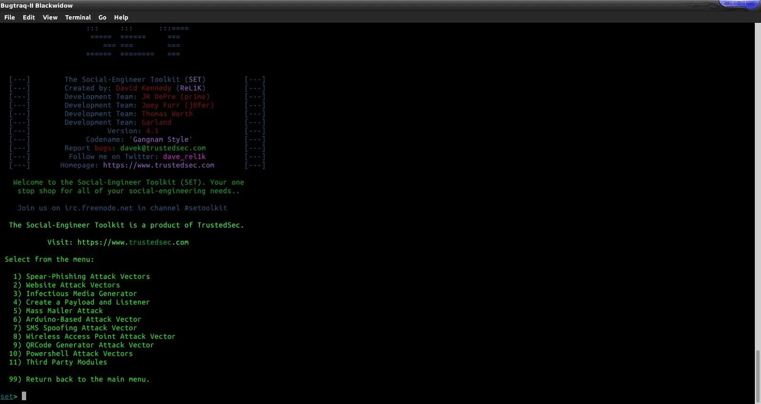This screenshot has height=404, width=761.
Task: Open the Edit menu
Action: tap(29, 17)
